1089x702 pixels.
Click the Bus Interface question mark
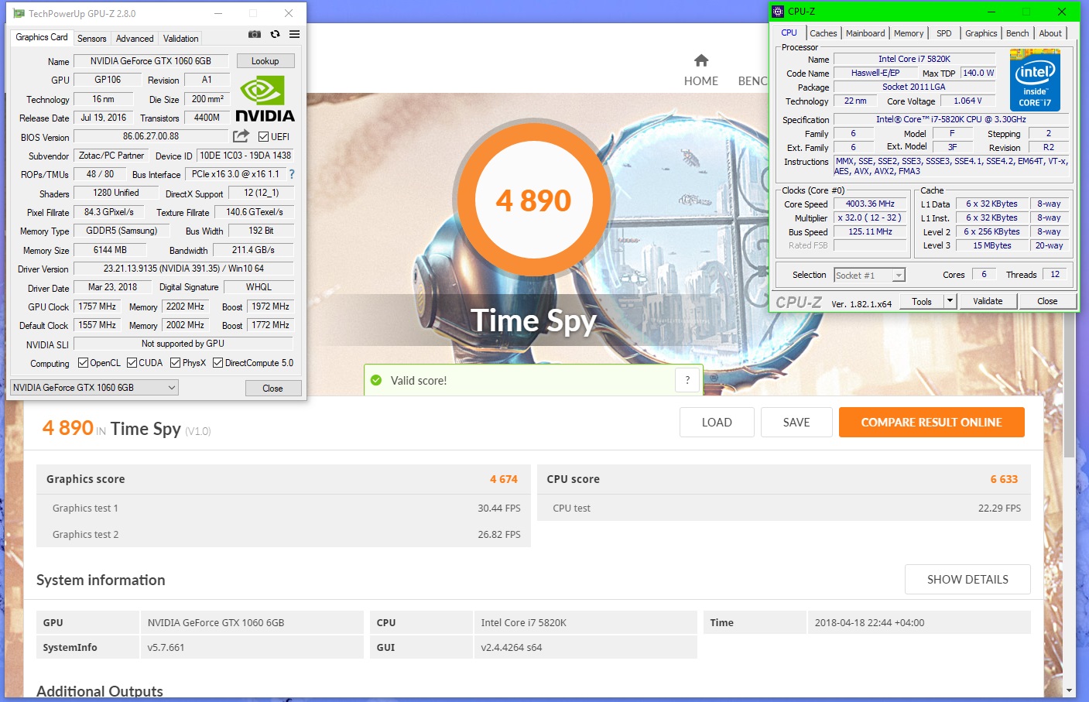click(x=292, y=174)
